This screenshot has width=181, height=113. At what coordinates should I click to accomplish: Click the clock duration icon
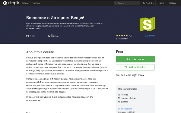pyautogui.click(x=27, y=36)
